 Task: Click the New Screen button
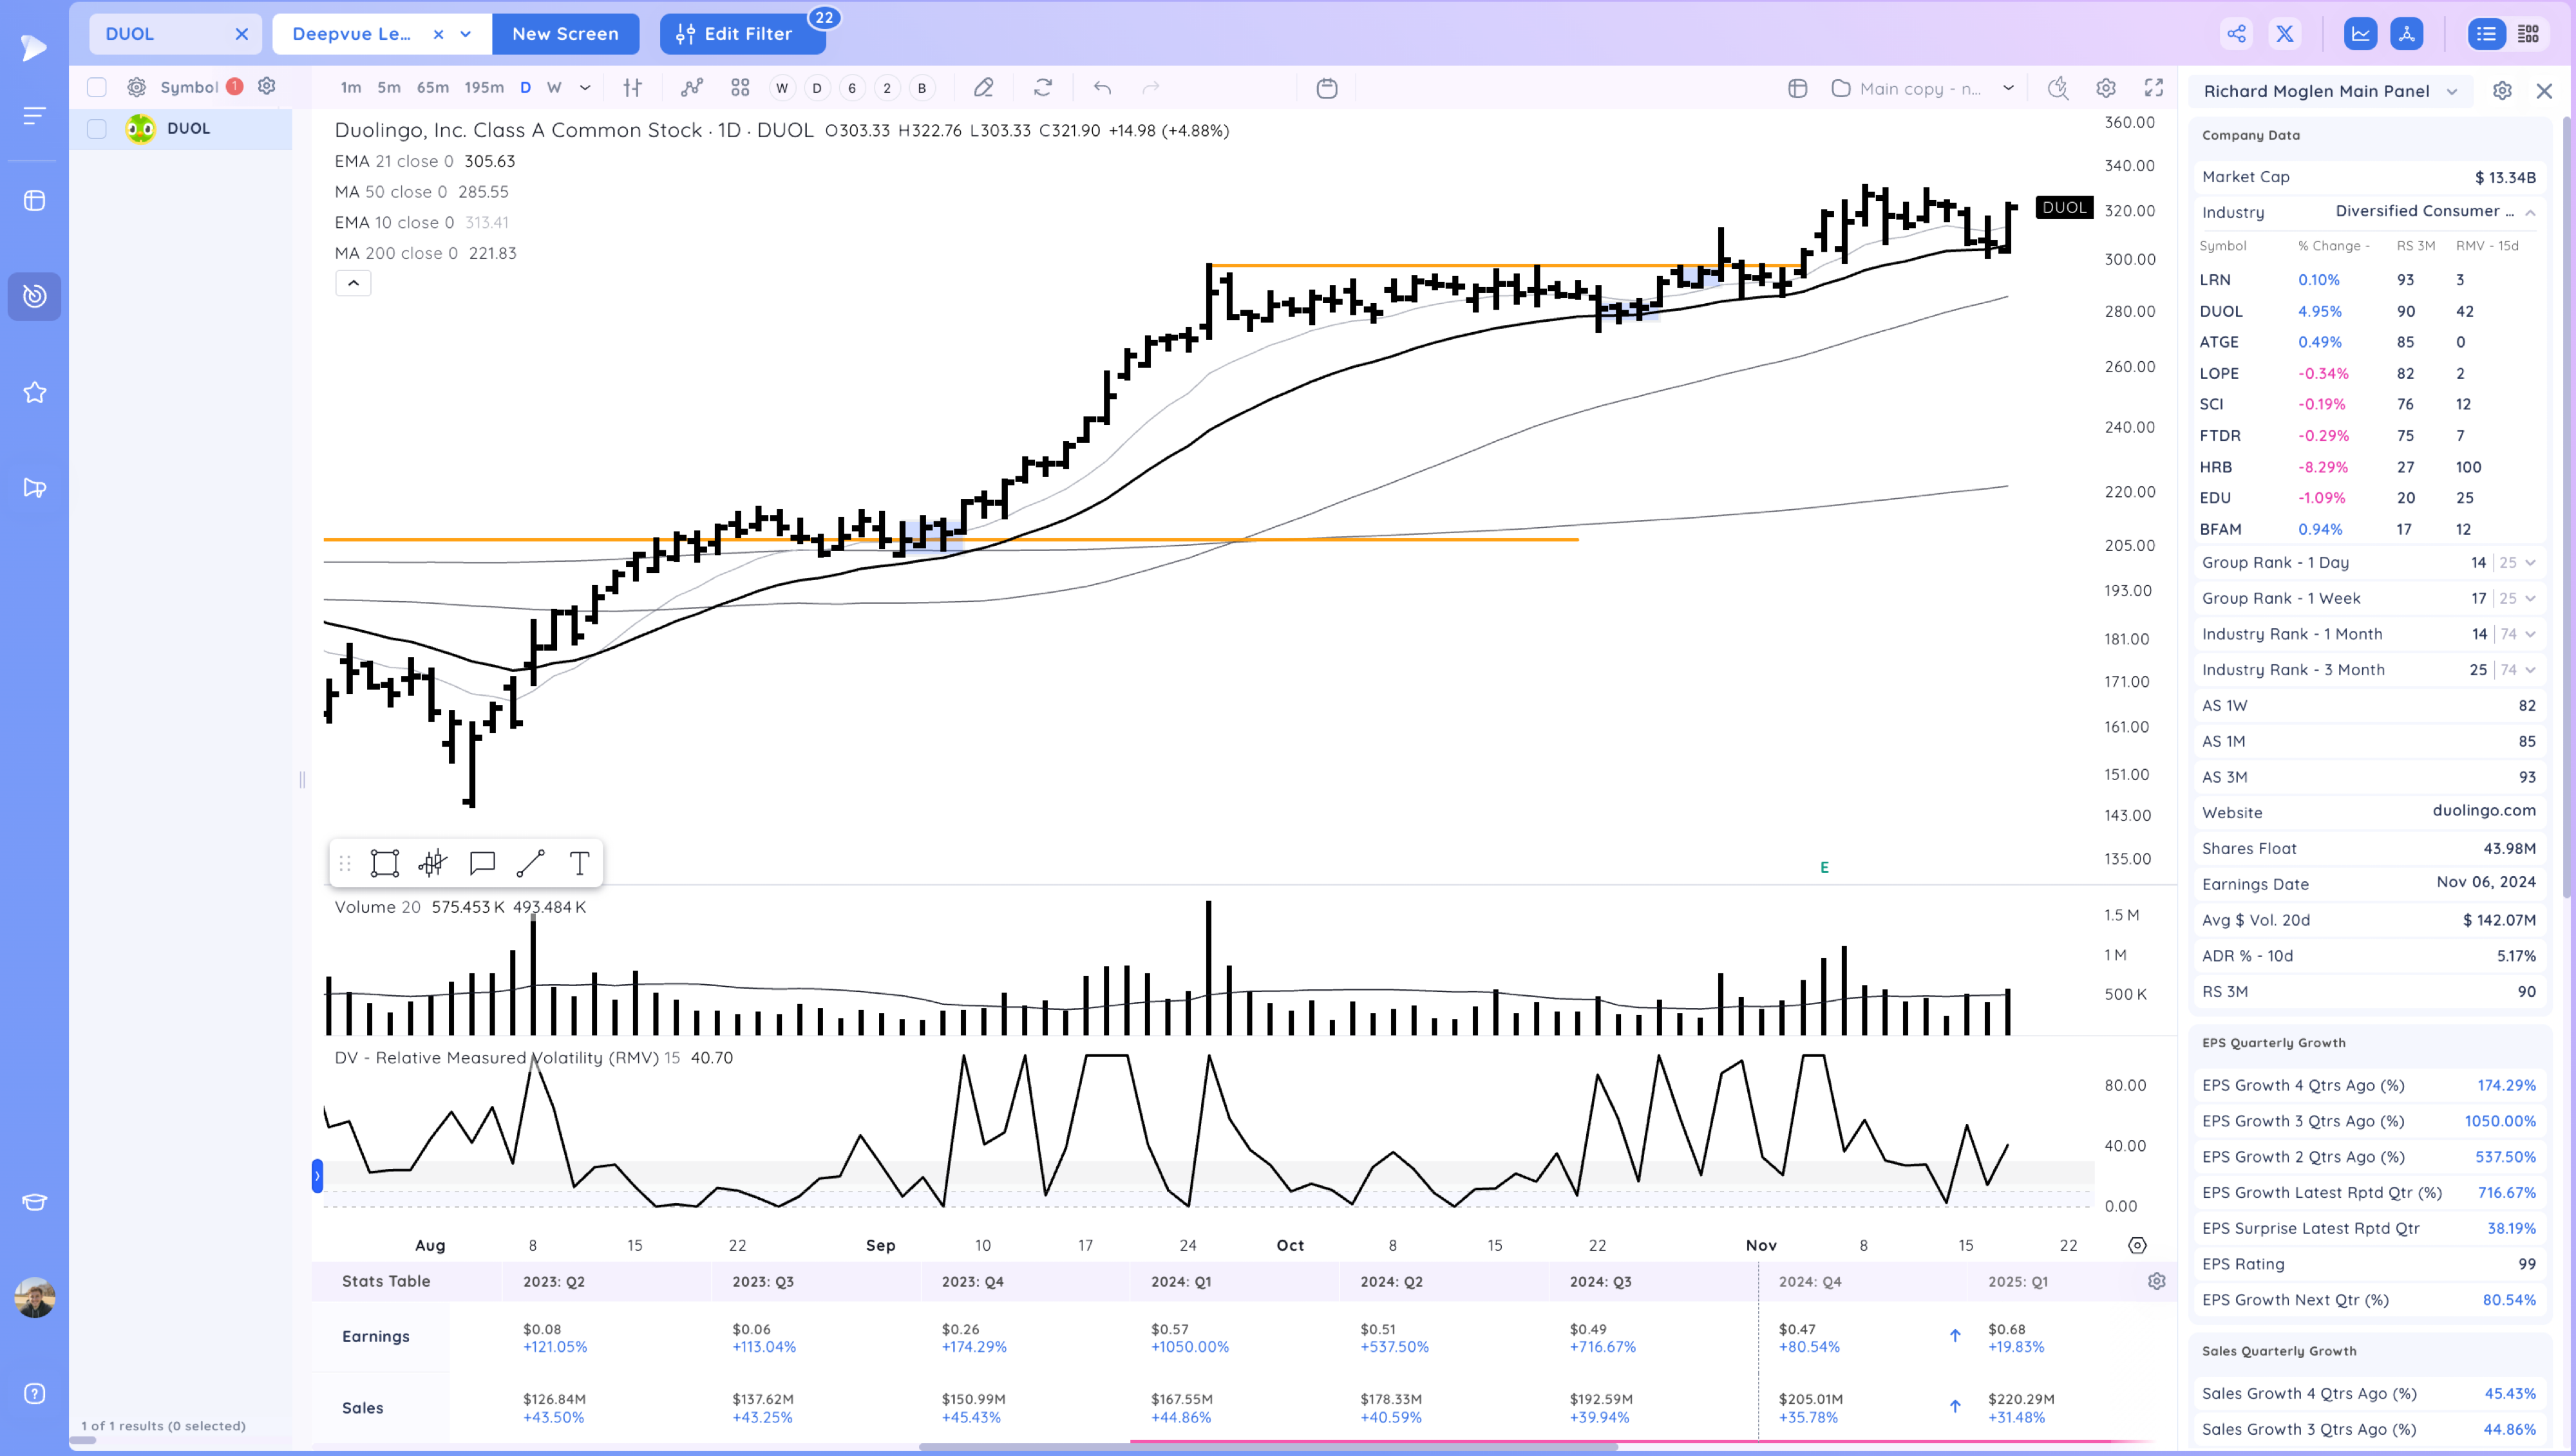565,34
